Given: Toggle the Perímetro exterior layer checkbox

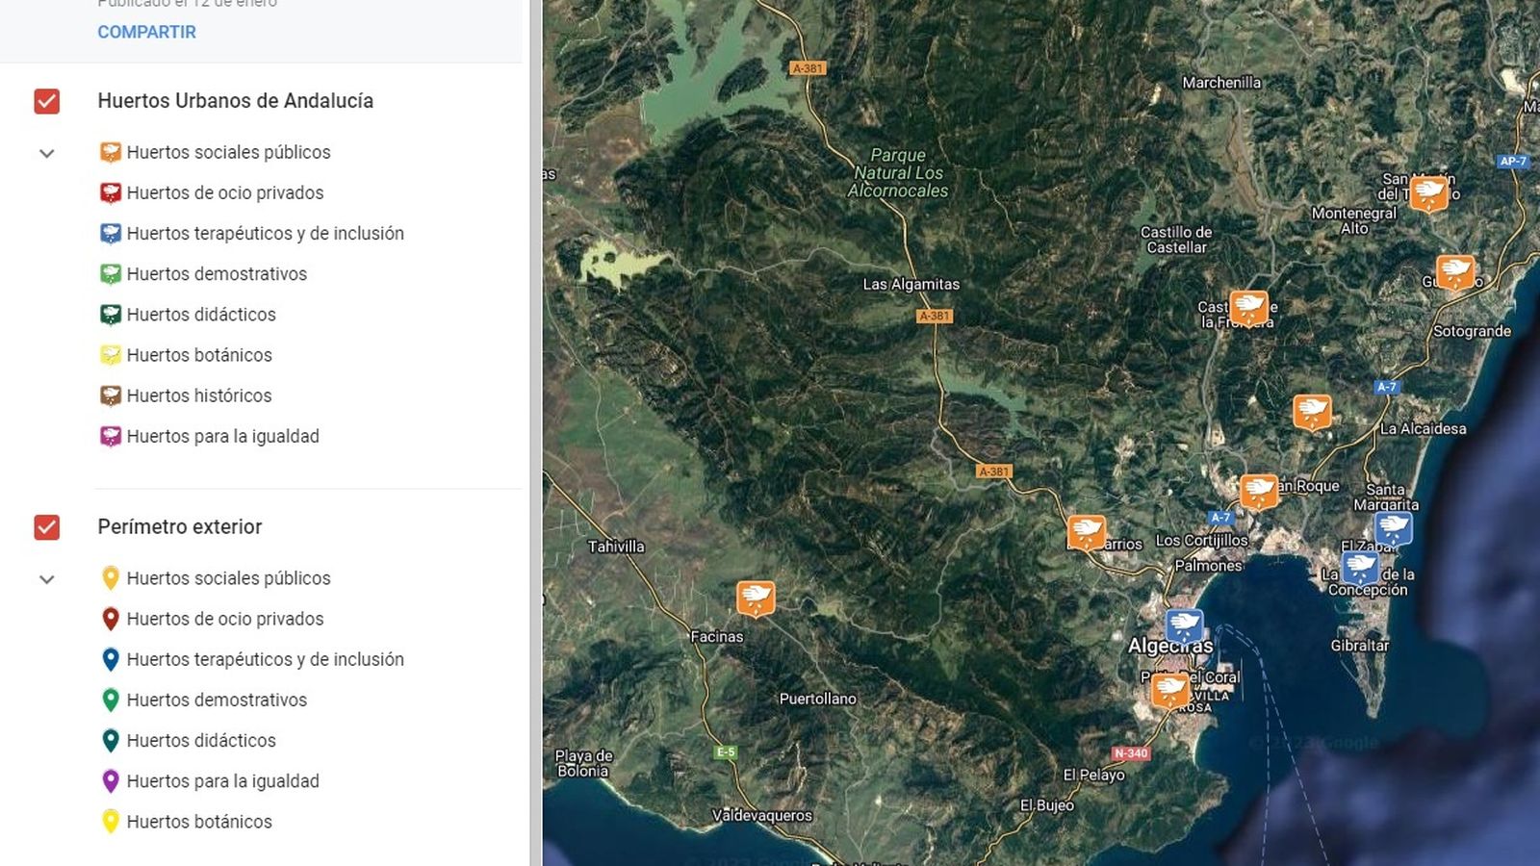Looking at the screenshot, I should [x=47, y=527].
